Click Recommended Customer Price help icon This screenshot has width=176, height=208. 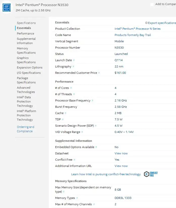[99, 73]
